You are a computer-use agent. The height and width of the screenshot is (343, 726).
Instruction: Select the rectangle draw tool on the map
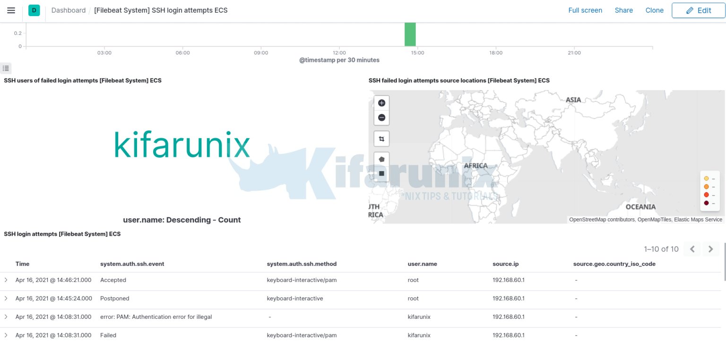pyautogui.click(x=381, y=173)
